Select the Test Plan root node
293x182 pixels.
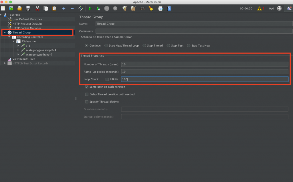[x=14, y=15]
